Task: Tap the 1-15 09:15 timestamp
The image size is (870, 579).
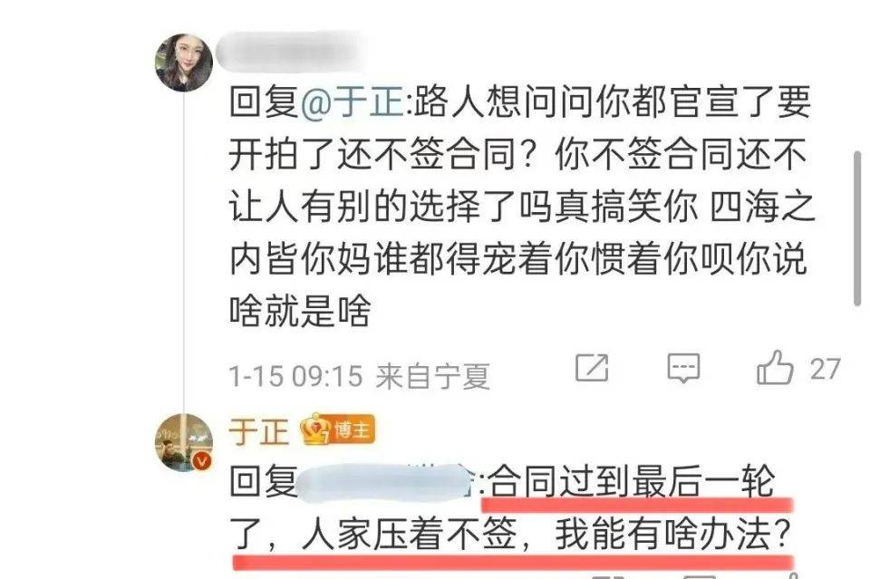Action: pos(295,376)
